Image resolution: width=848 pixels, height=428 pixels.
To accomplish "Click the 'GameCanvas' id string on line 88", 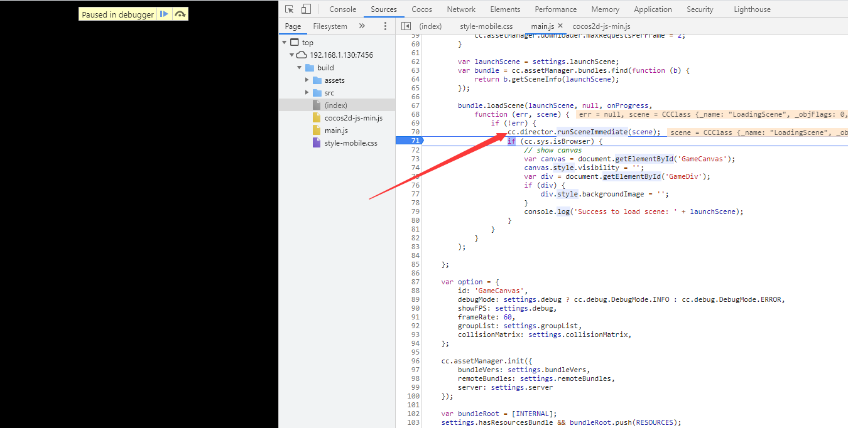I will tap(501, 291).
